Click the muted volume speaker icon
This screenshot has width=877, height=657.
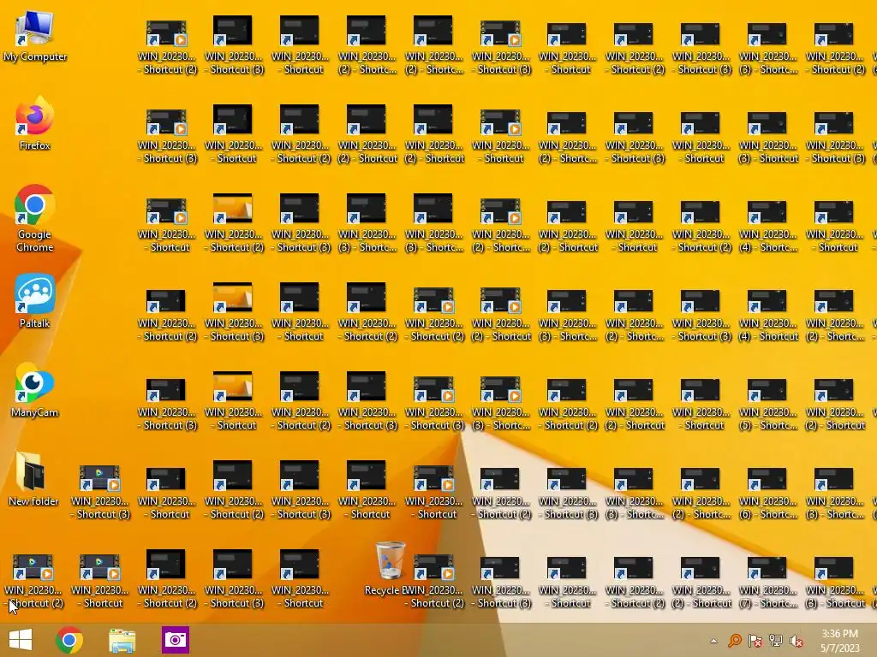[x=796, y=640]
